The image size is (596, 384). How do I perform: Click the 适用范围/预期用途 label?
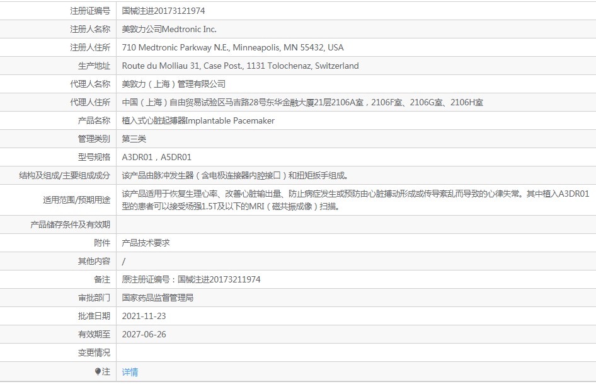(76, 200)
